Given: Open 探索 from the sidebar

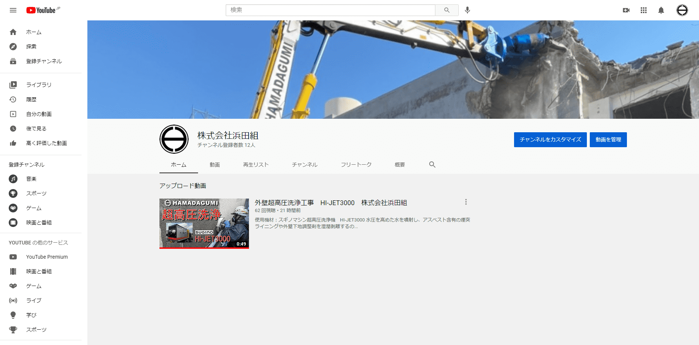Looking at the screenshot, I should (41, 47).
